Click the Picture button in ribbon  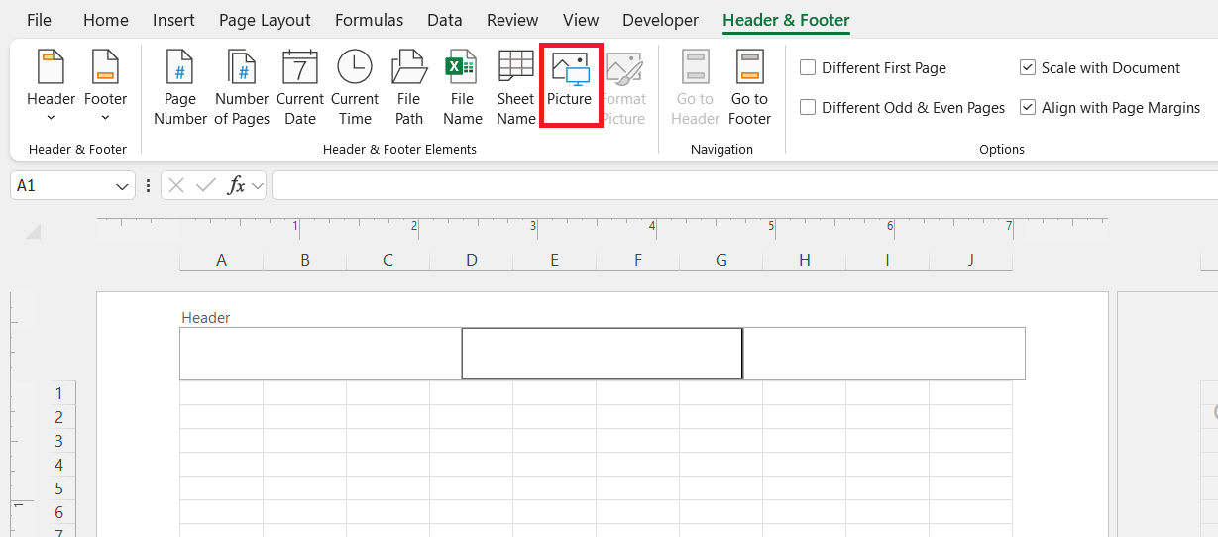pyautogui.click(x=570, y=83)
